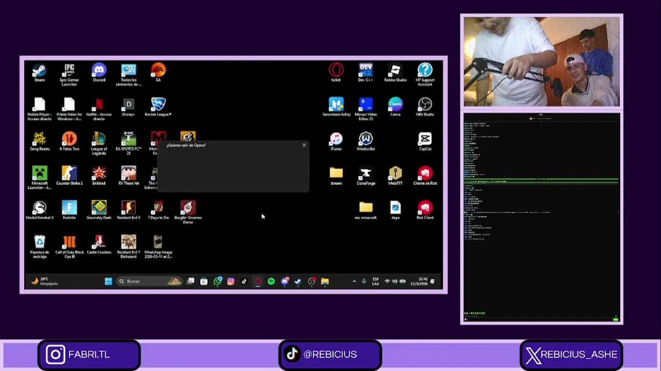Select the Rocket League icon

point(158,107)
